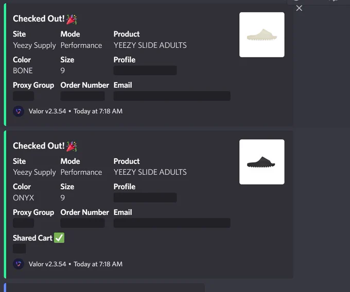
Task: Click the Valor logo in the ONYX embed footer
Action: [x=19, y=264]
